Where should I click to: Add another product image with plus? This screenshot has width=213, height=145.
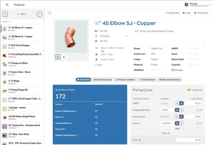click(64, 57)
